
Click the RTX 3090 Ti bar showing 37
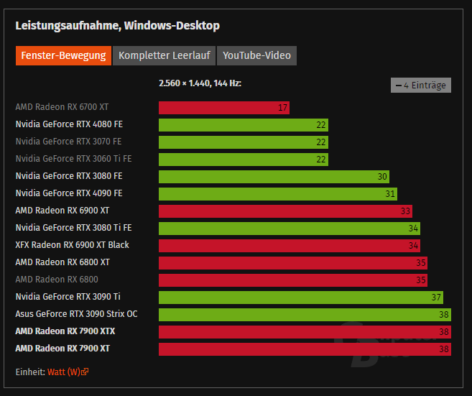(301, 298)
